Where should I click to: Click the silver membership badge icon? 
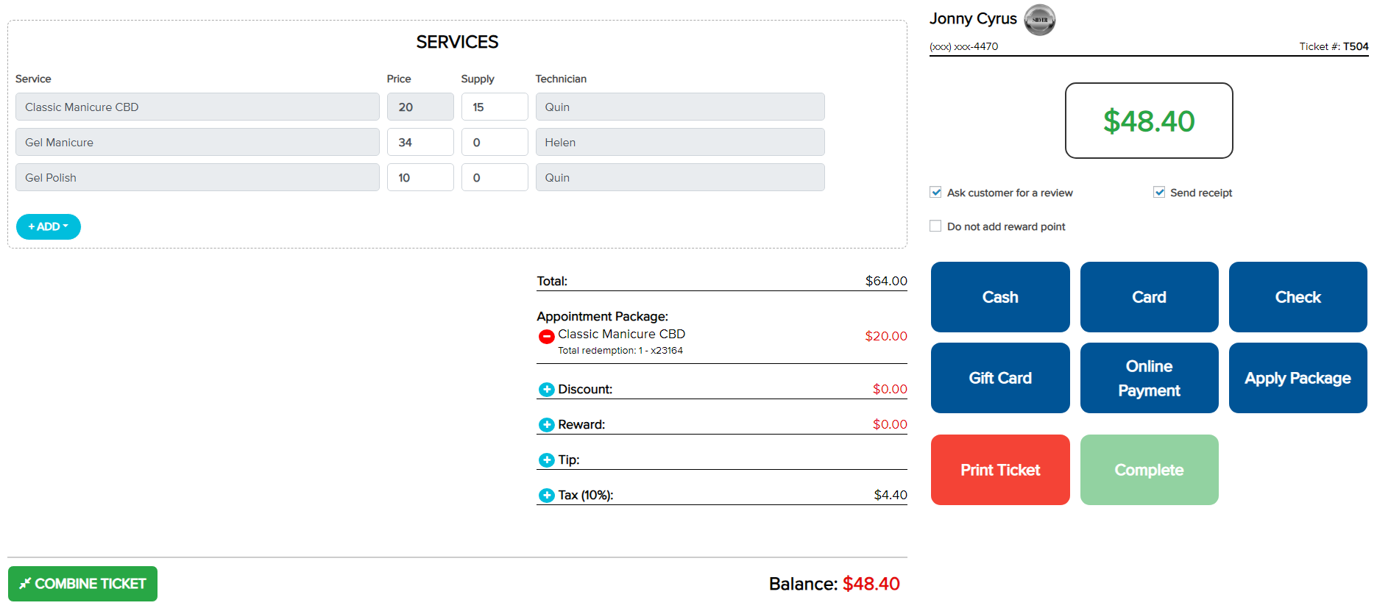1039,20
